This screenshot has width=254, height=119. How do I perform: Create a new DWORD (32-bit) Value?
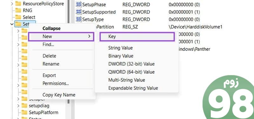pyautogui.click(x=131, y=64)
